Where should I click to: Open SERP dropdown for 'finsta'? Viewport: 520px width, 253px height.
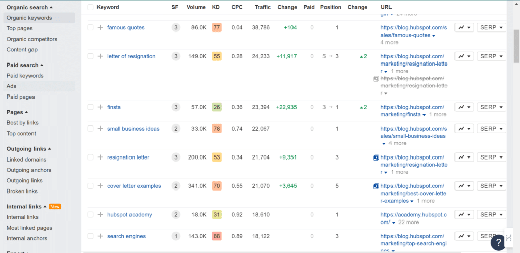(x=492, y=107)
